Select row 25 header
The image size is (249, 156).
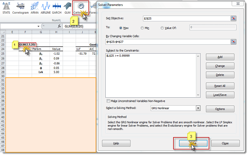tap(3, 54)
